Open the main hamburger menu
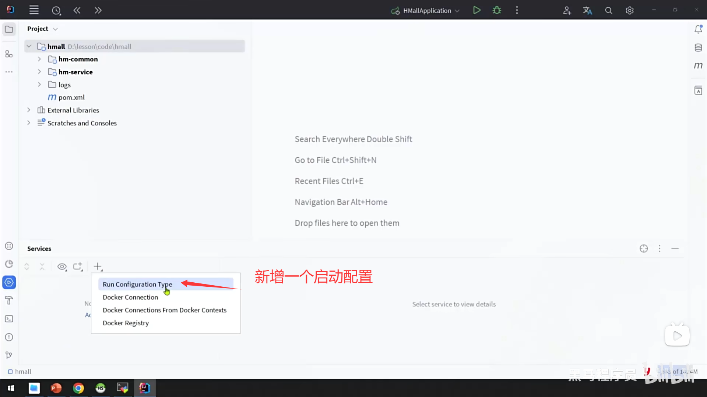The width and height of the screenshot is (707, 397). click(x=34, y=10)
